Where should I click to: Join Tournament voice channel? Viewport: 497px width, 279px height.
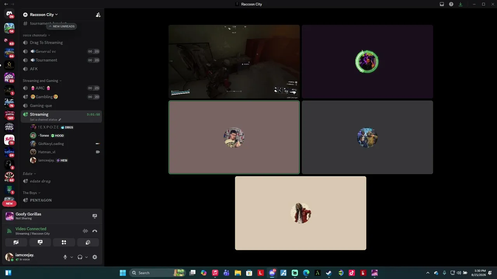pyautogui.click(x=61, y=60)
